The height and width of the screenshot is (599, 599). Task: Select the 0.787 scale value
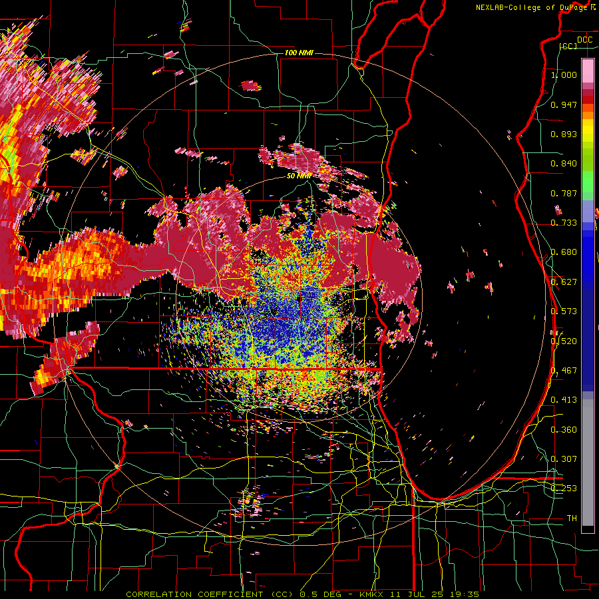[564, 193]
